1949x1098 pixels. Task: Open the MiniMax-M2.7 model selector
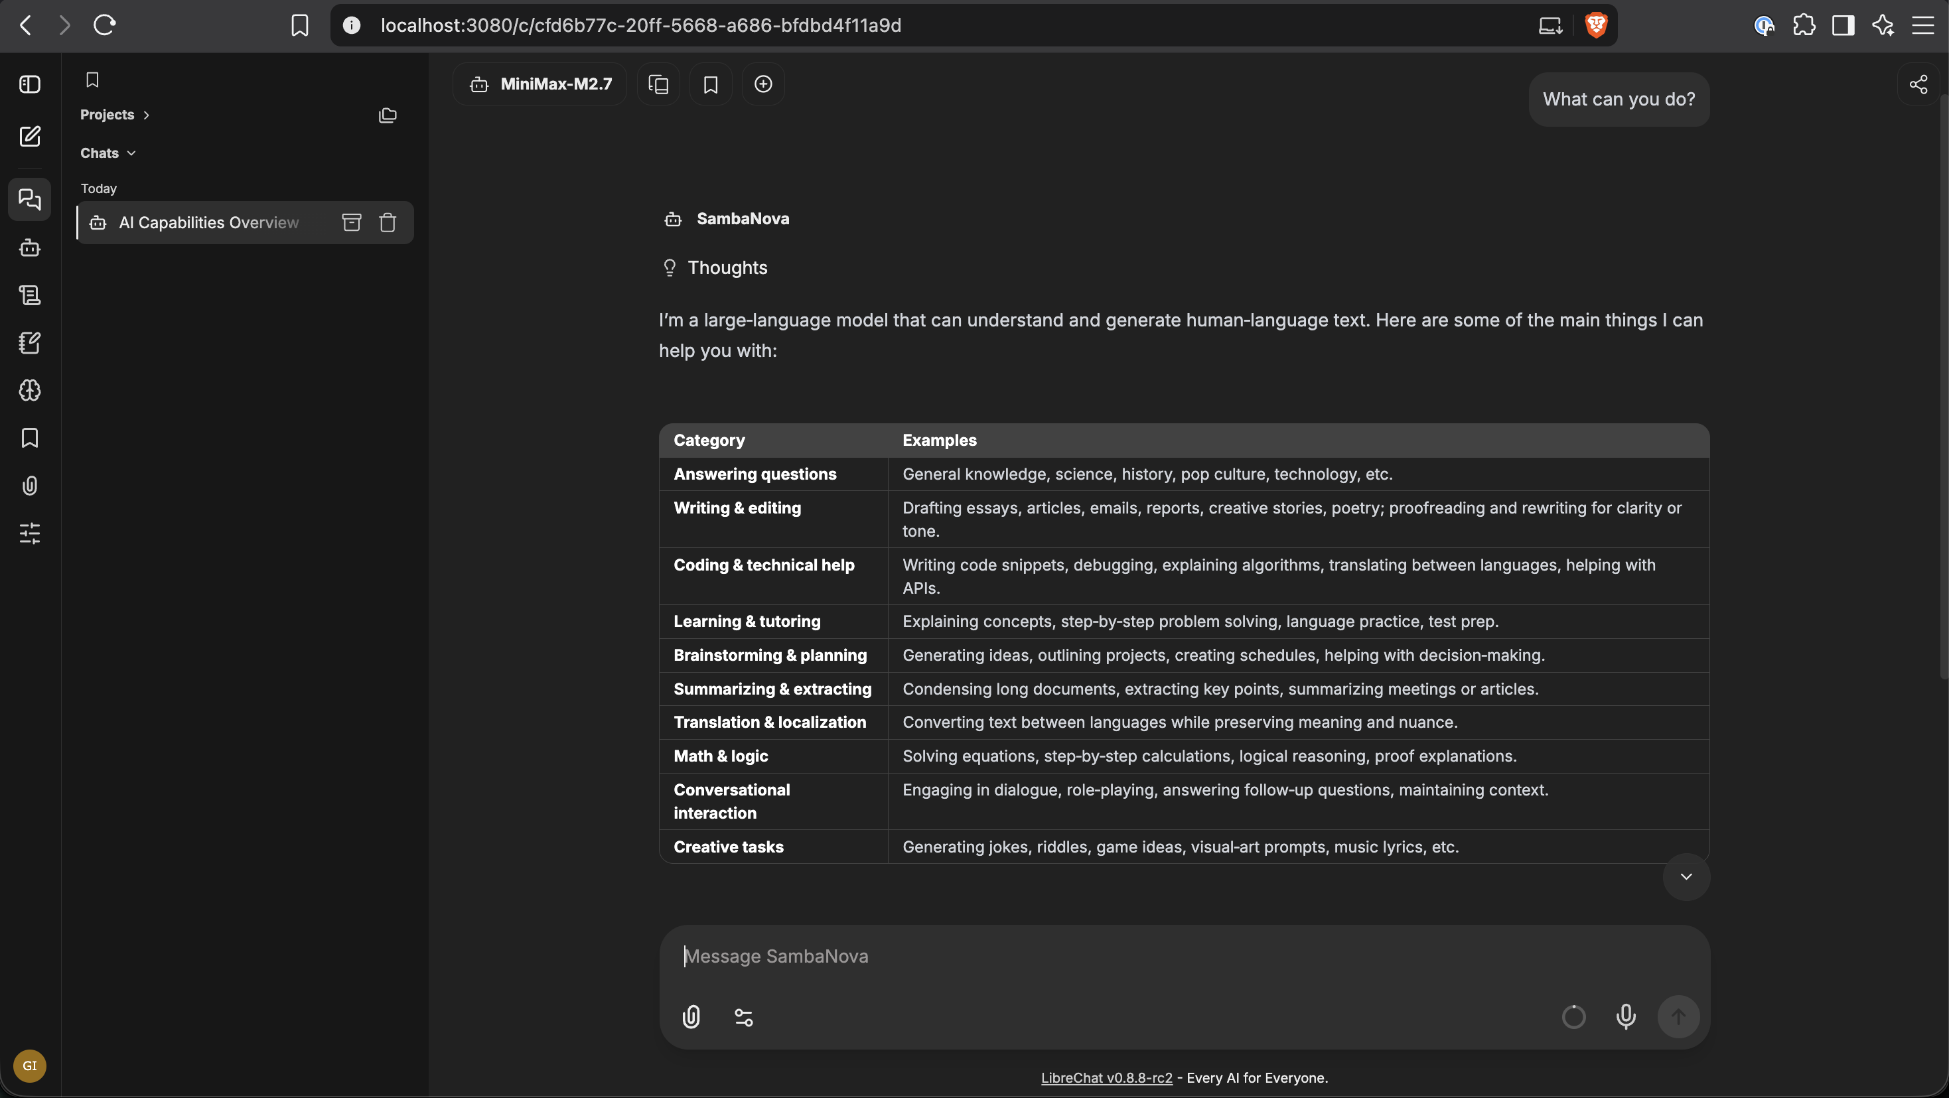(x=540, y=84)
